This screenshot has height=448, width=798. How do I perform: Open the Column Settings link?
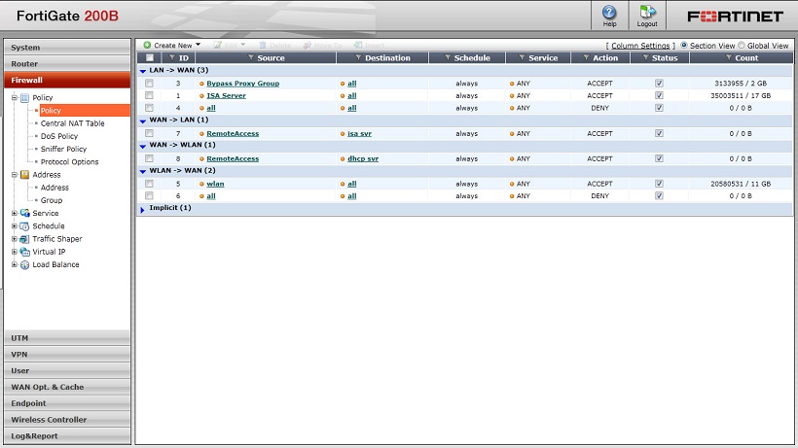click(x=640, y=46)
